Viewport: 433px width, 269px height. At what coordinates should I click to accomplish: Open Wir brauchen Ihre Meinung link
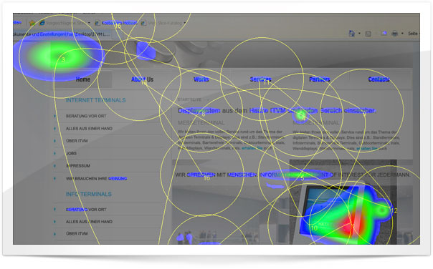pos(96,179)
